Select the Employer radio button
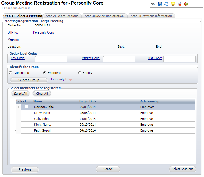 click(44, 73)
